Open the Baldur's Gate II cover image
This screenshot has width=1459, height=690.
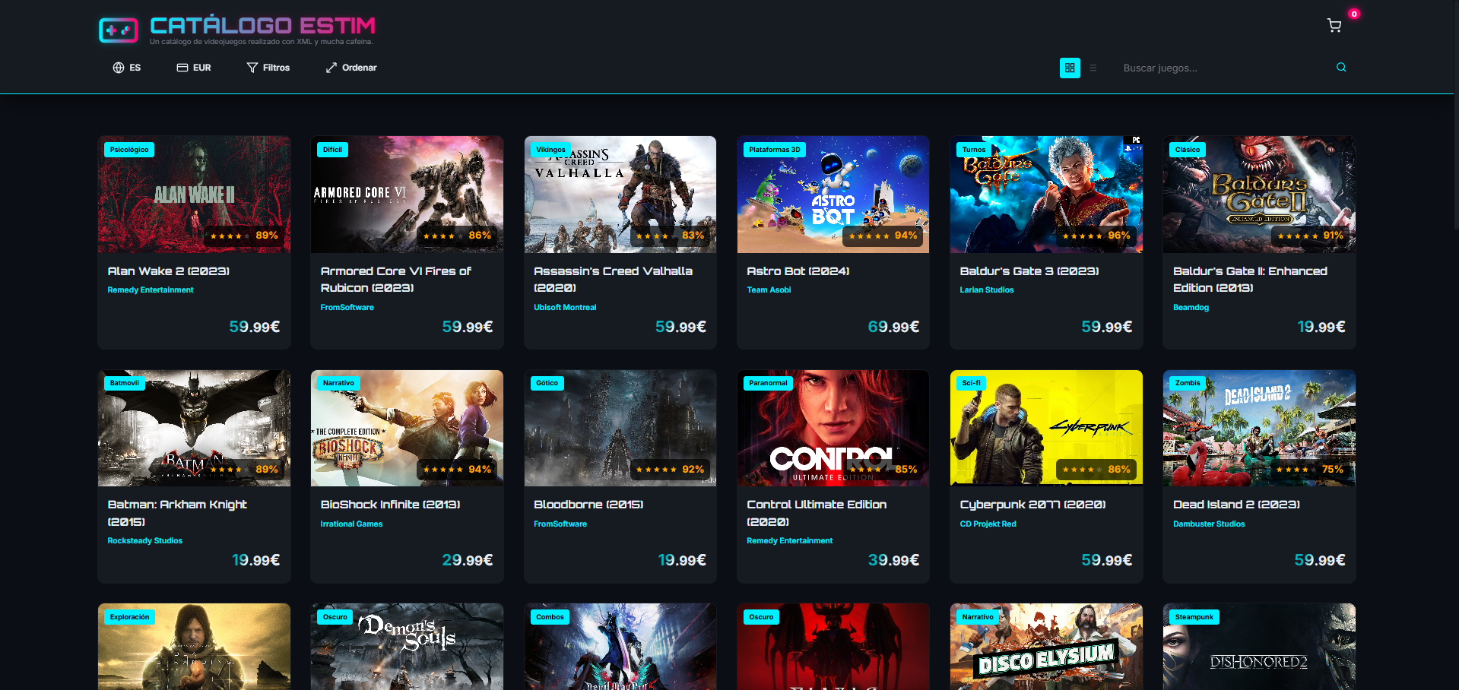point(1259,195)
